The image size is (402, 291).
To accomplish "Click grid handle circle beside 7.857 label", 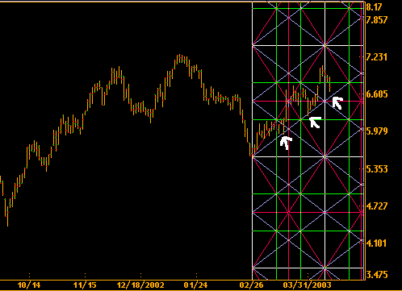I will point(362,18).
